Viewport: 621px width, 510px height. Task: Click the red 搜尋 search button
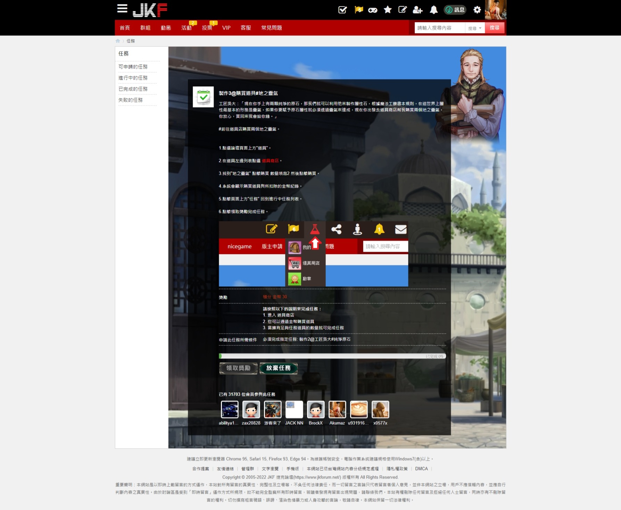coord(495,28)
